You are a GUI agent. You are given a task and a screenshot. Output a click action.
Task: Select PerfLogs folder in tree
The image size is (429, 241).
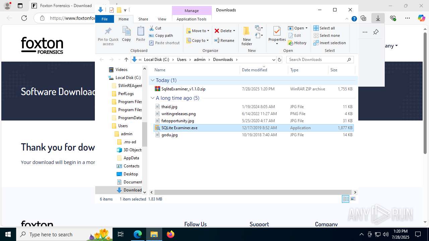pos(126,94)
